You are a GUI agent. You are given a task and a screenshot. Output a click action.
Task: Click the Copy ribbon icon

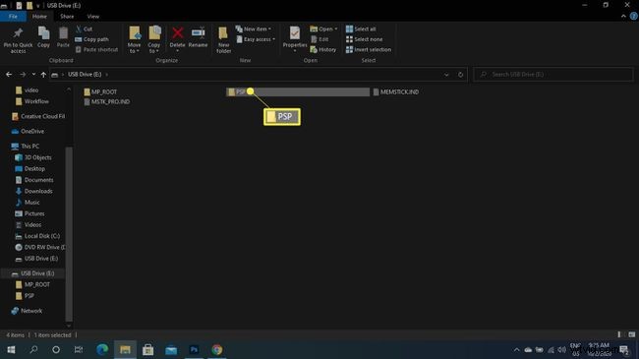[43, 37]
